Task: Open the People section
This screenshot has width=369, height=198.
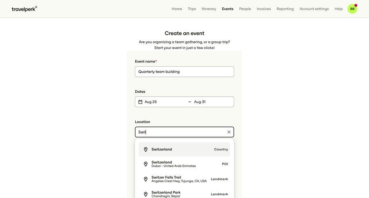Action: [245, 9]
